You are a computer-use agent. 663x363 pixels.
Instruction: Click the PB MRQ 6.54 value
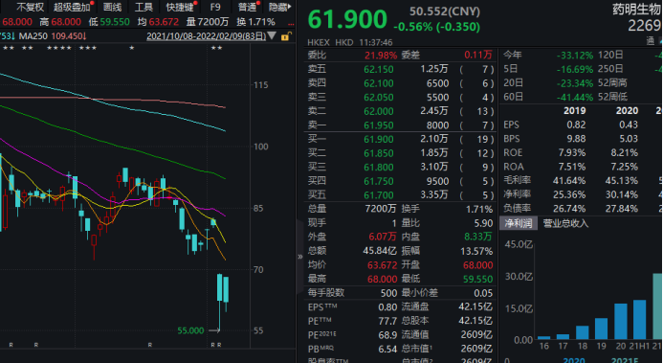pos(387,349)
